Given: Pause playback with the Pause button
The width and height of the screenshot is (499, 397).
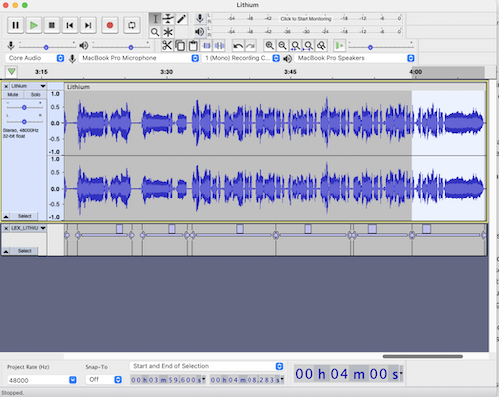Looking at the screenshot, I should 15,25.
